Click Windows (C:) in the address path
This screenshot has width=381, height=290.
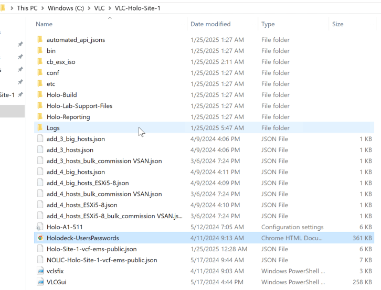pos(68,8)
